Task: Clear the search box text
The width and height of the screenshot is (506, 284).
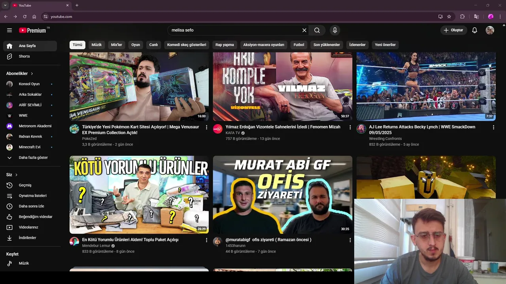Action: (x=304, y=30)
